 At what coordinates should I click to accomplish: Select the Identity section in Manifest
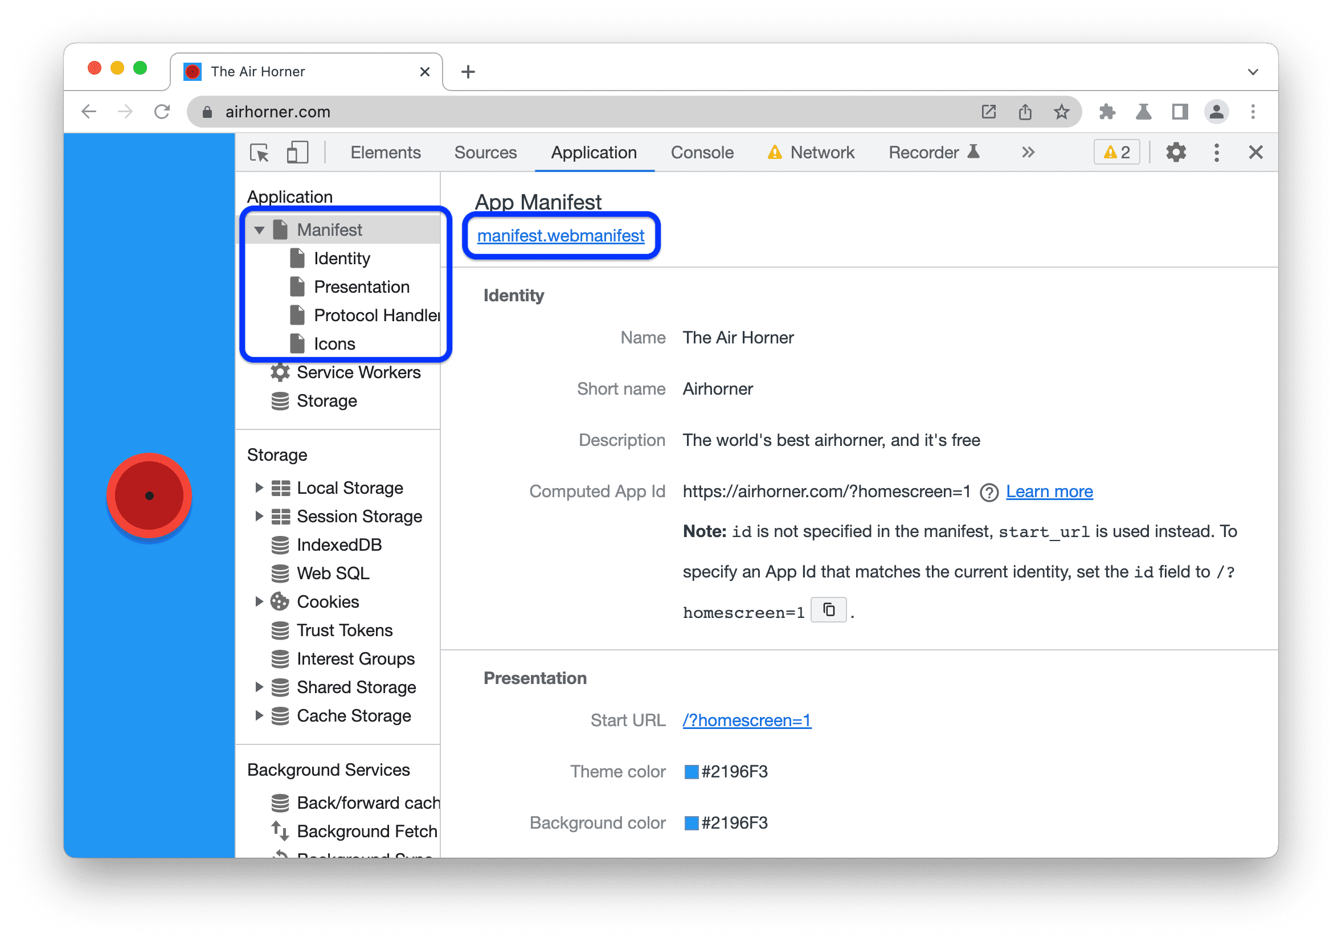click(x=342, y=257)
